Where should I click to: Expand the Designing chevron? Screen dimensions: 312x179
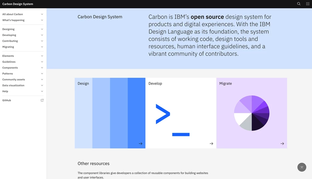tap(42, 29)
